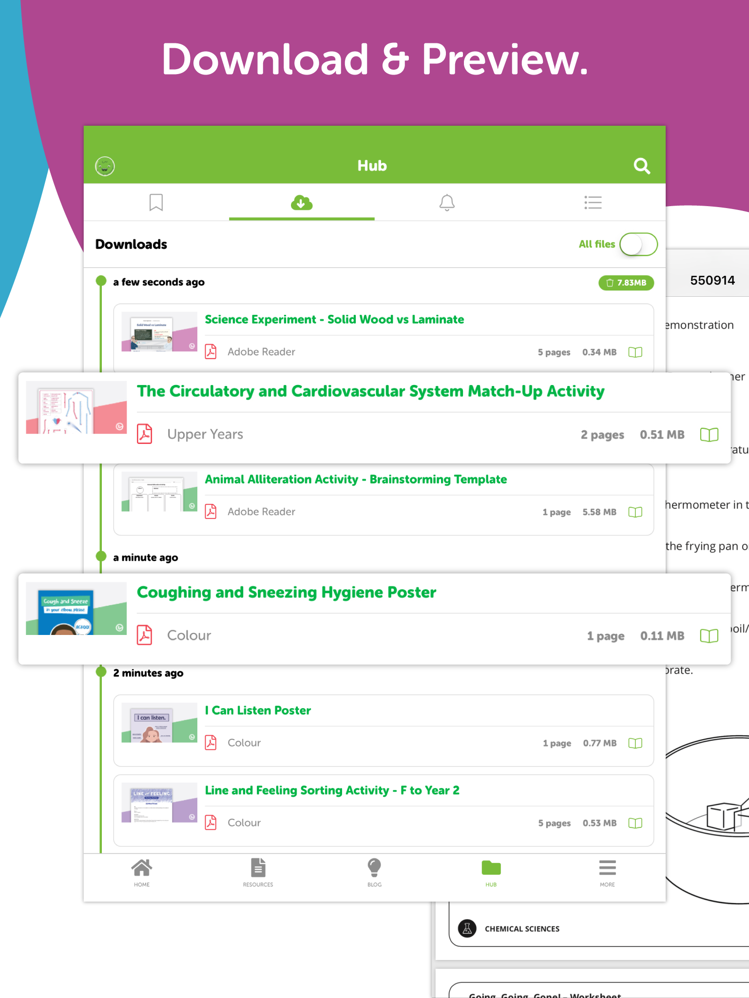Open Blog in bottom navigation
The height and width of the screenshot is (998, 749).
pyautogui.click(x=374, y=873)
